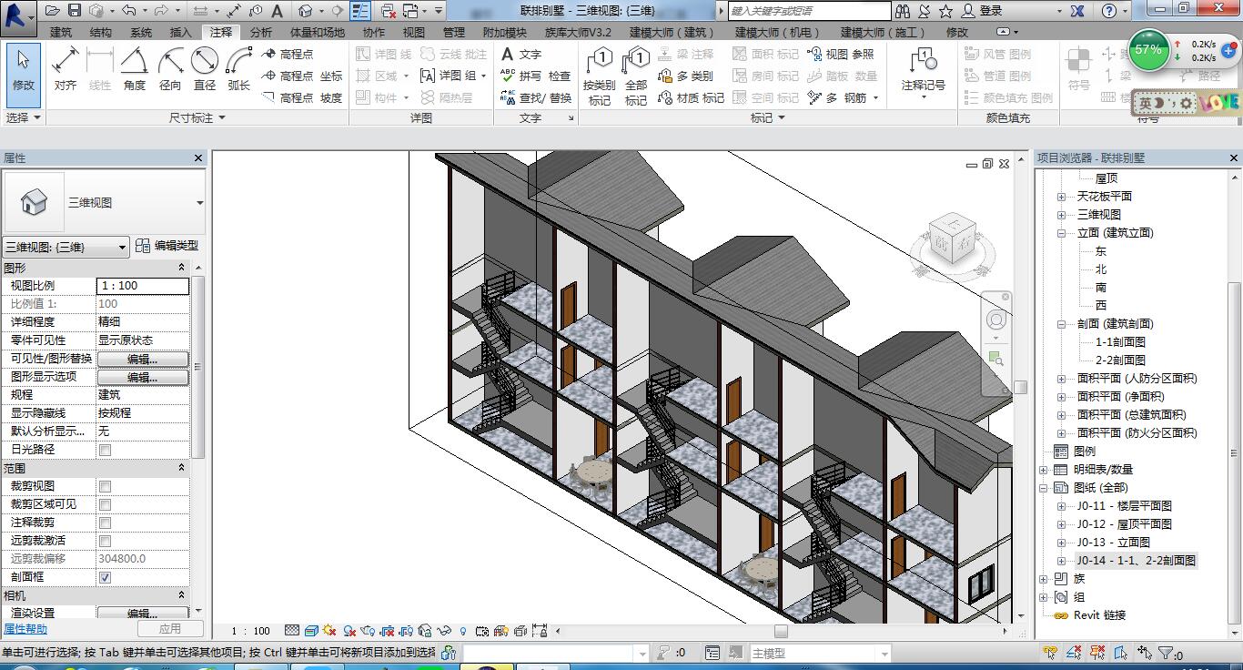Screen dimensions: 1243x670
Task: Click the 修改 modify arrow tool
Action: pyautogui.click(x=23, y=69)
